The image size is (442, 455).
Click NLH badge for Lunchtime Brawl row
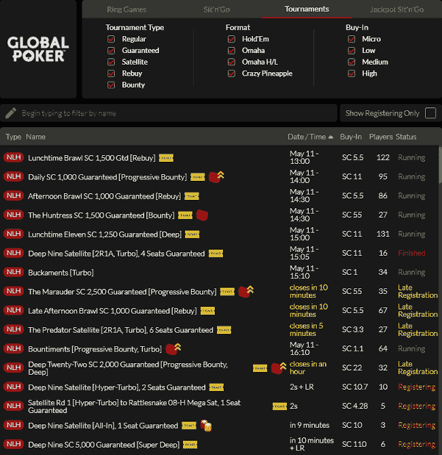[14, 158]
